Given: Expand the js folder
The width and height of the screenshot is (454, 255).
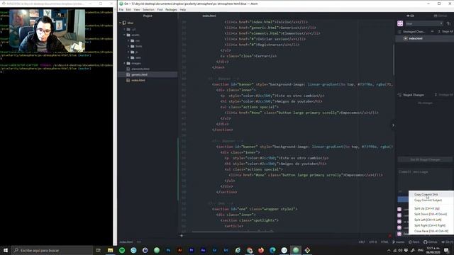Looking at the screenshot, I should 128,52.
